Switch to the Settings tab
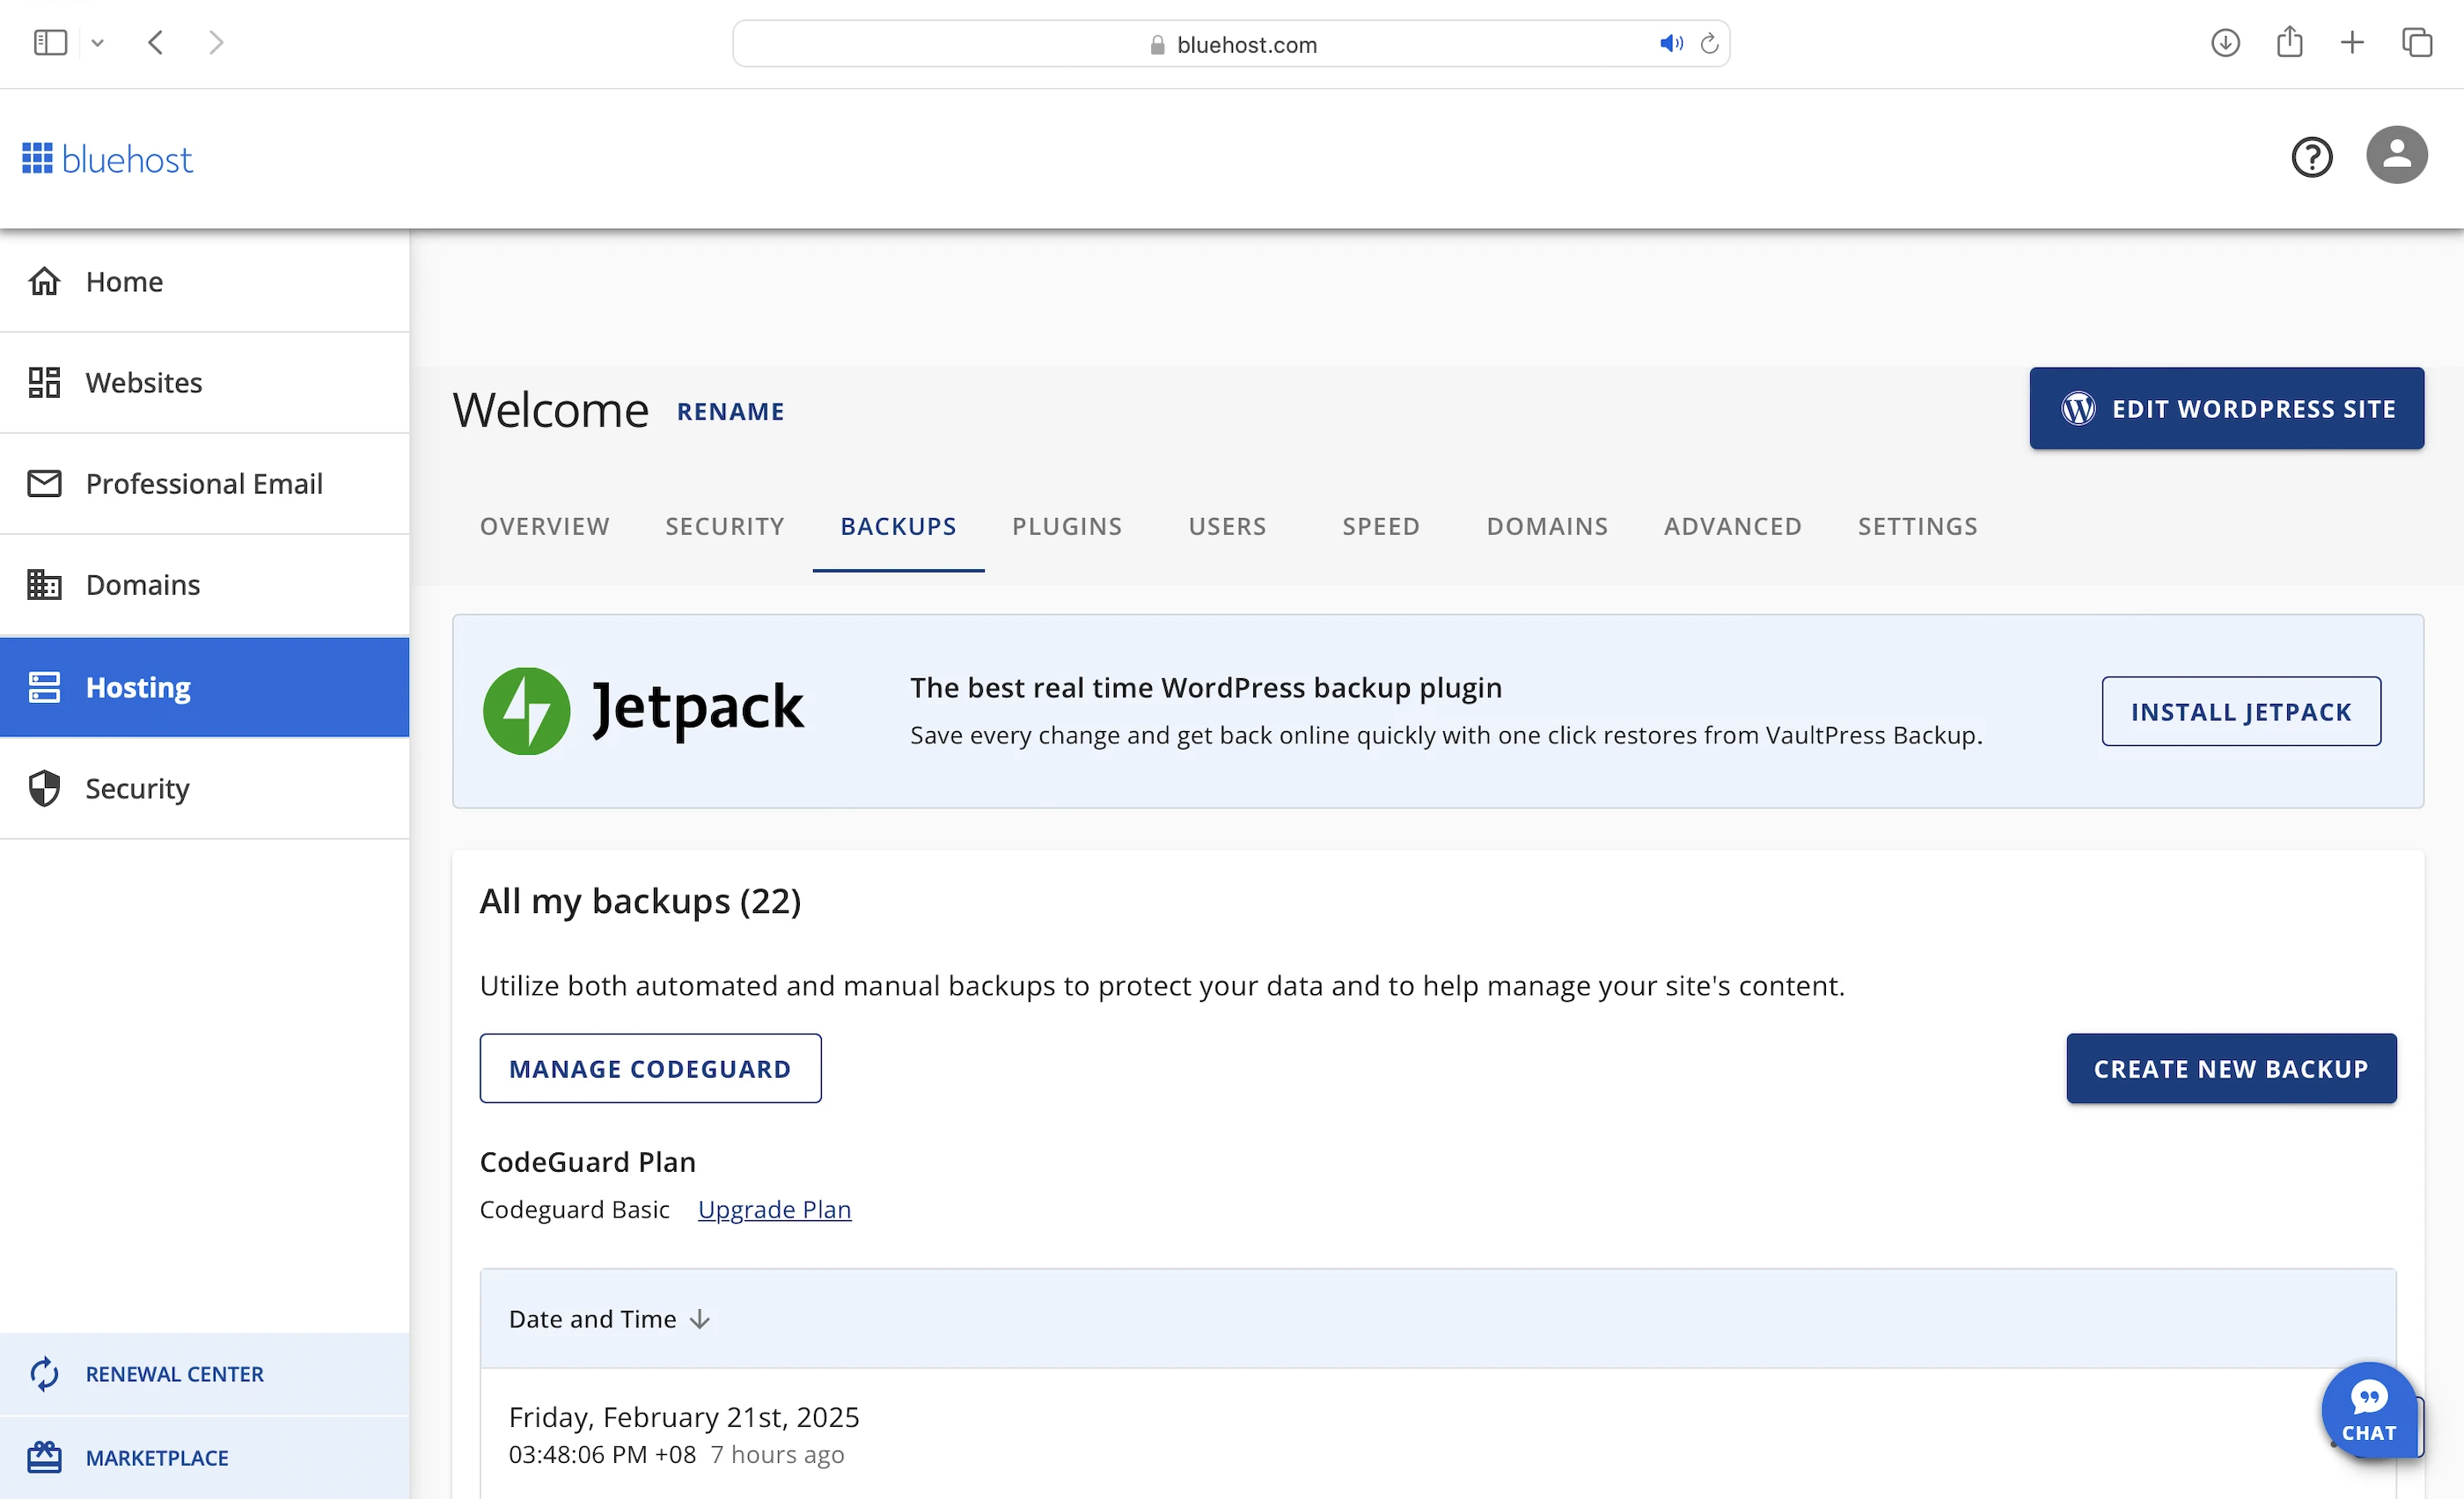Image resolution: width=2464 pixels, height=1499 pixels. coord(1917,527)
